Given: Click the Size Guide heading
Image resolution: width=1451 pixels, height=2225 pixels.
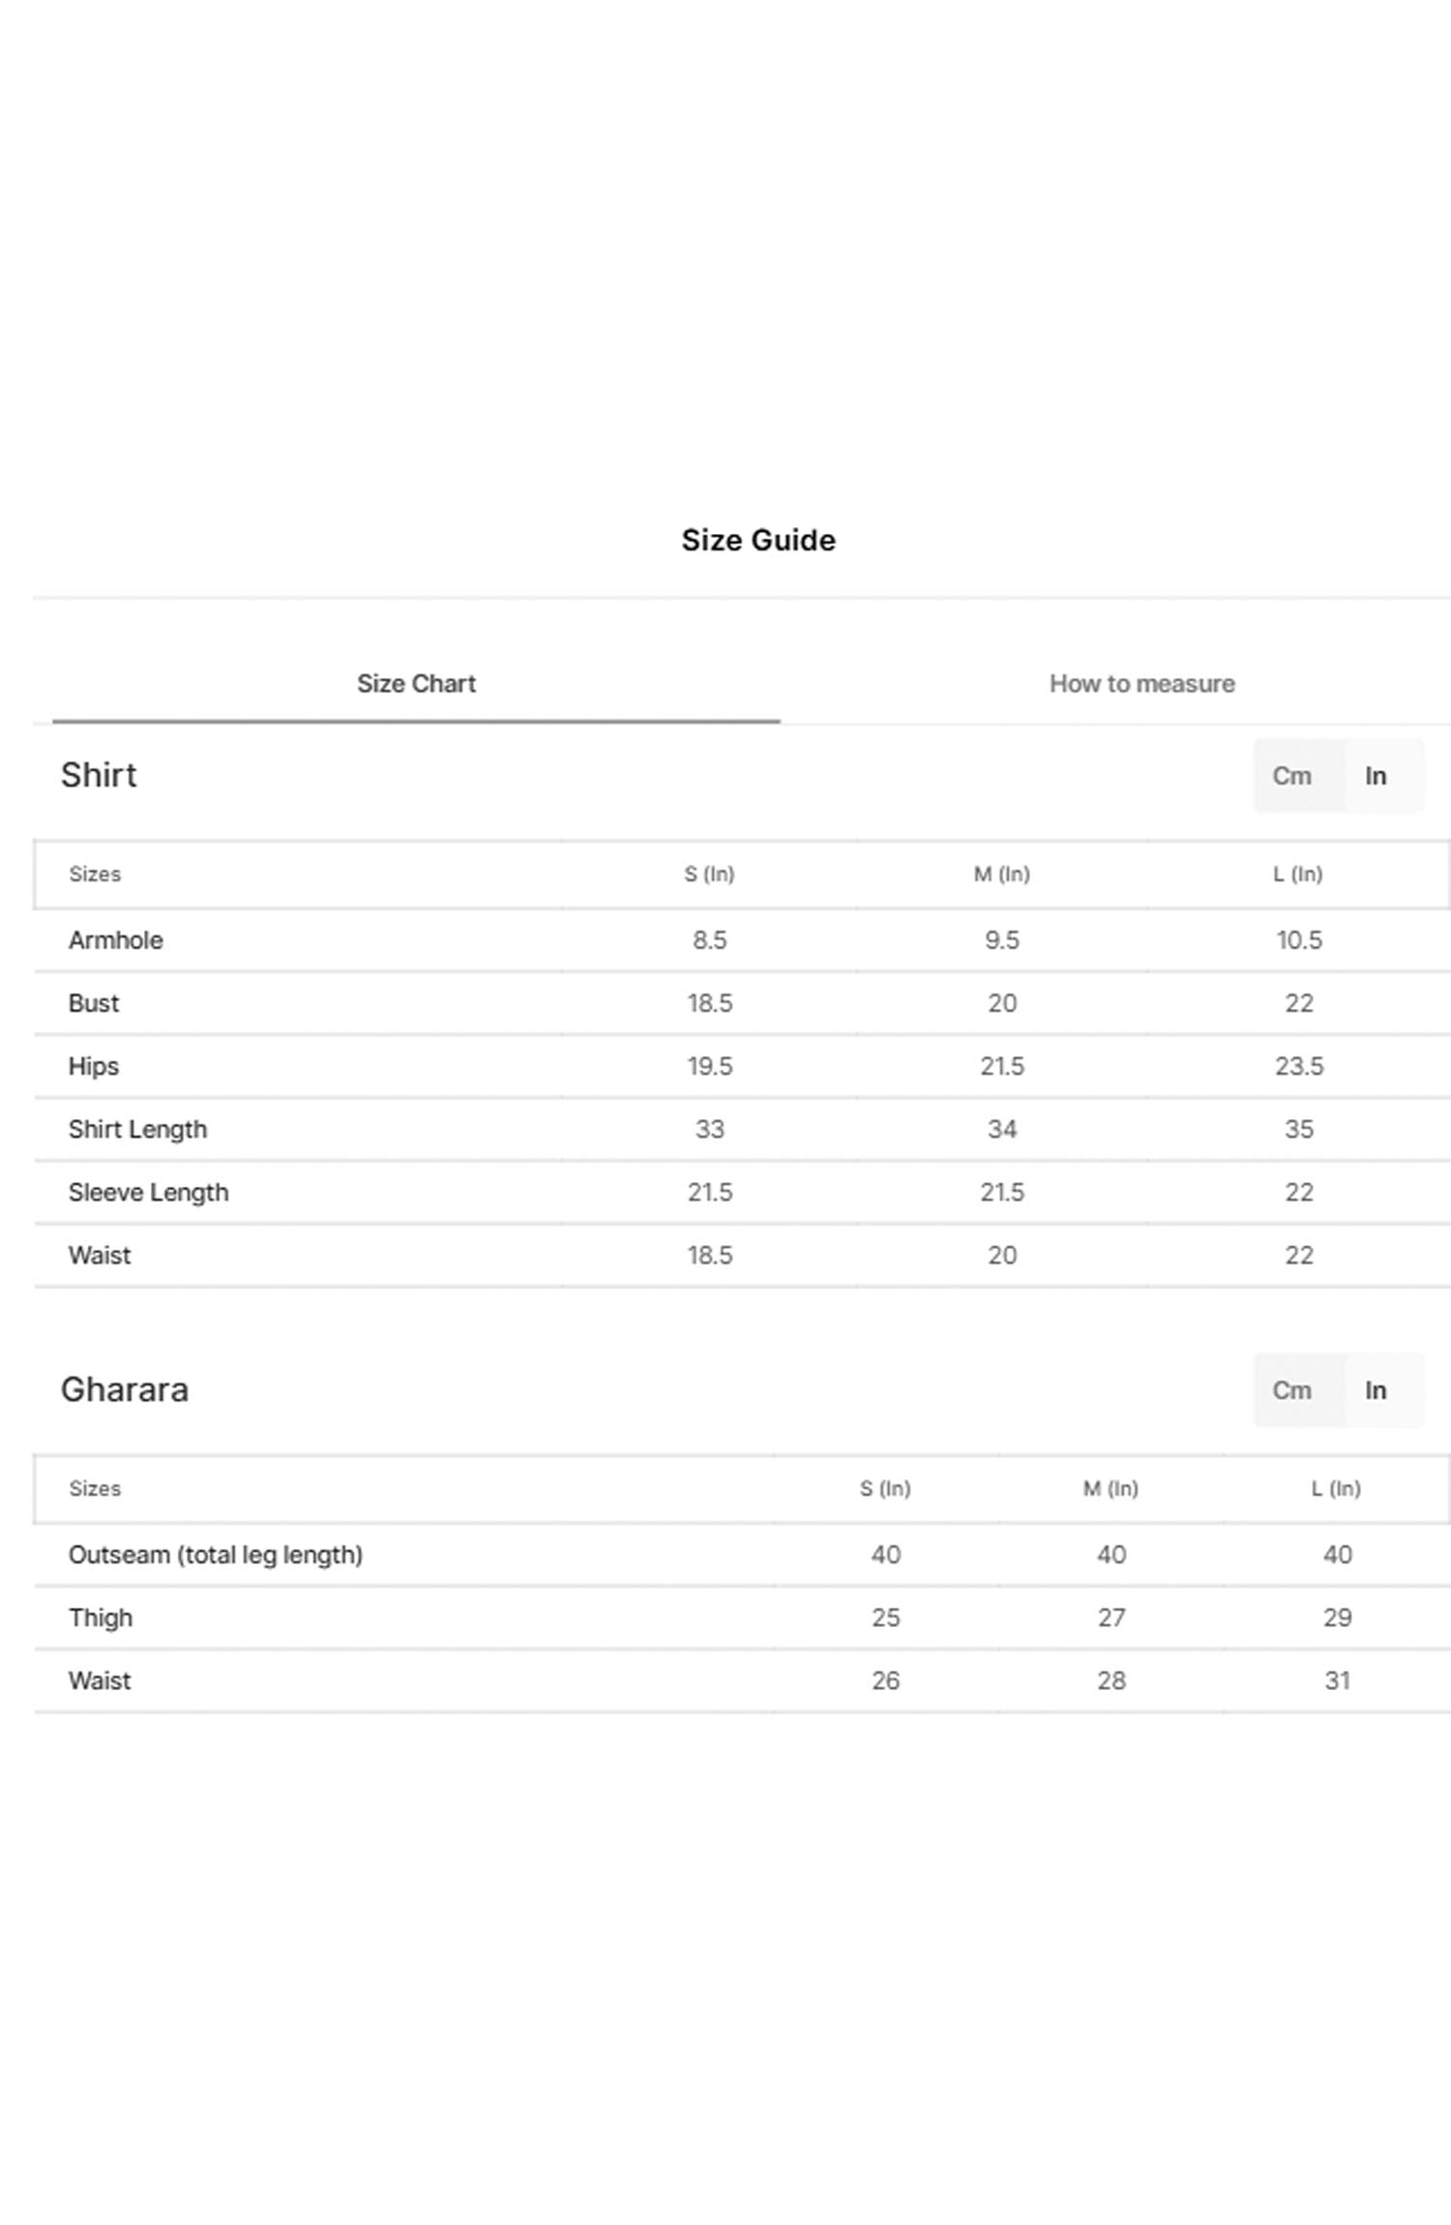Looking at the screenshot, I should click(757, 540).
